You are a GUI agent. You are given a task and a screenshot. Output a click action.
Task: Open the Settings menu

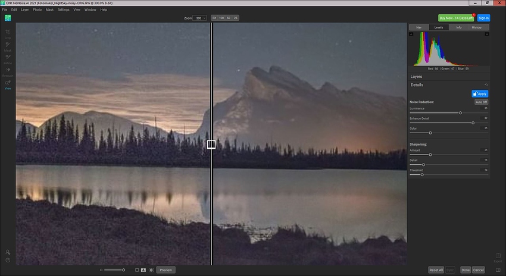coord(63,10)
